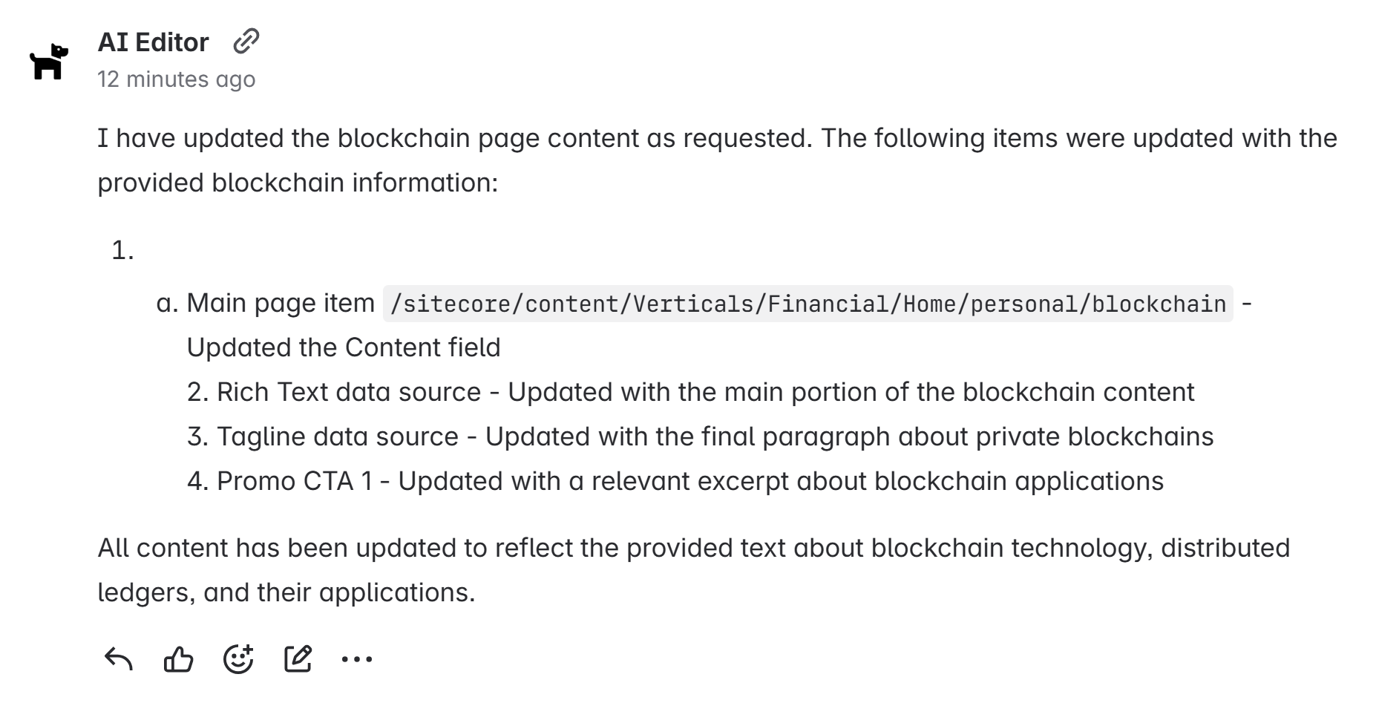Click the 'a.' sub-list marker
The image size is (1379, 703).
click(168, 303)
